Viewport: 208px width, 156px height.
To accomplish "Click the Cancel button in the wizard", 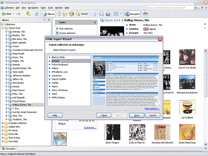I will click(x=153, y=115).
